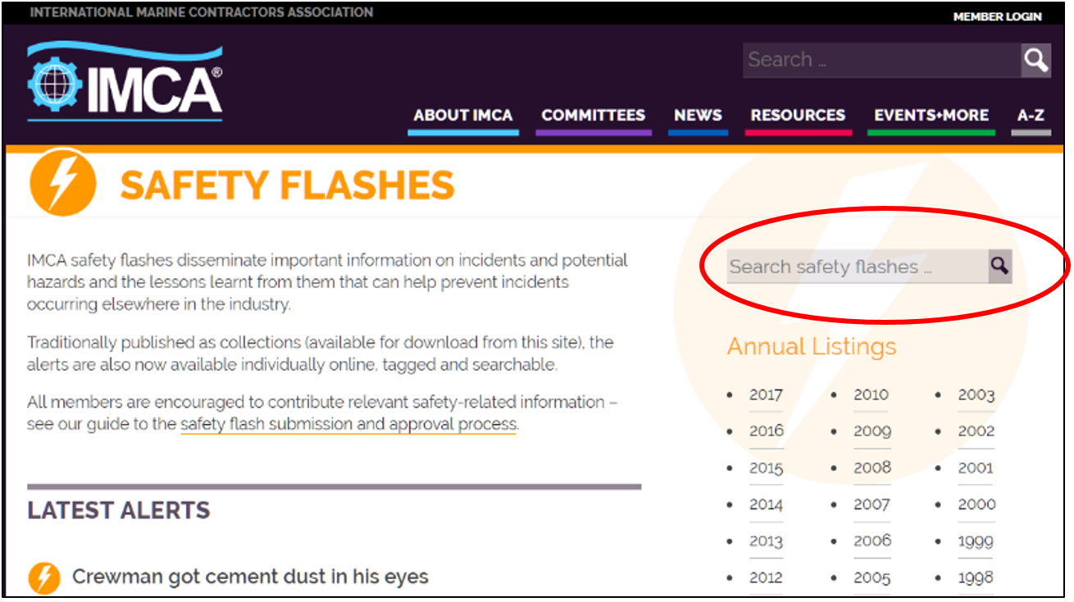The width and height of the screenshot is (1074, 602).
Task: Click the Member Login link
Action: pos(997,16)
